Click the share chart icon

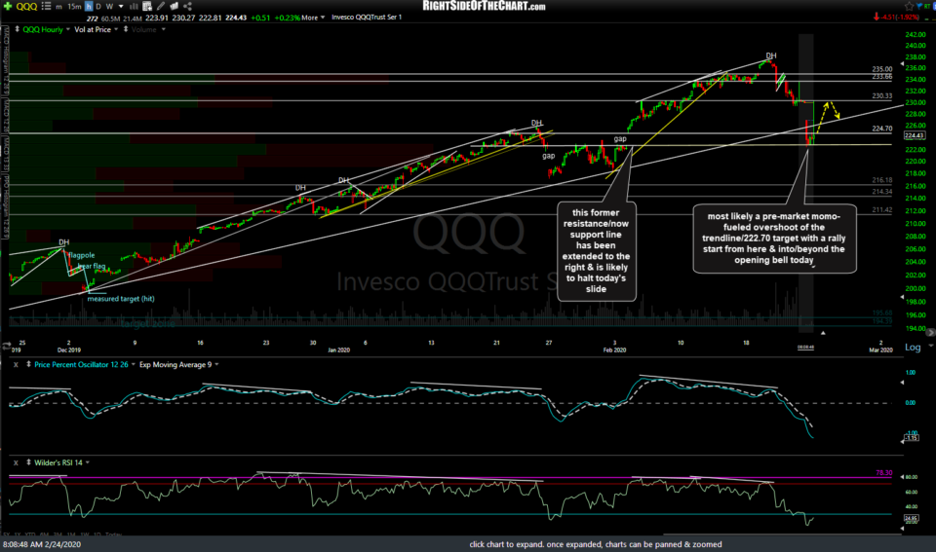pyautogui.click(x=187, y=6)
